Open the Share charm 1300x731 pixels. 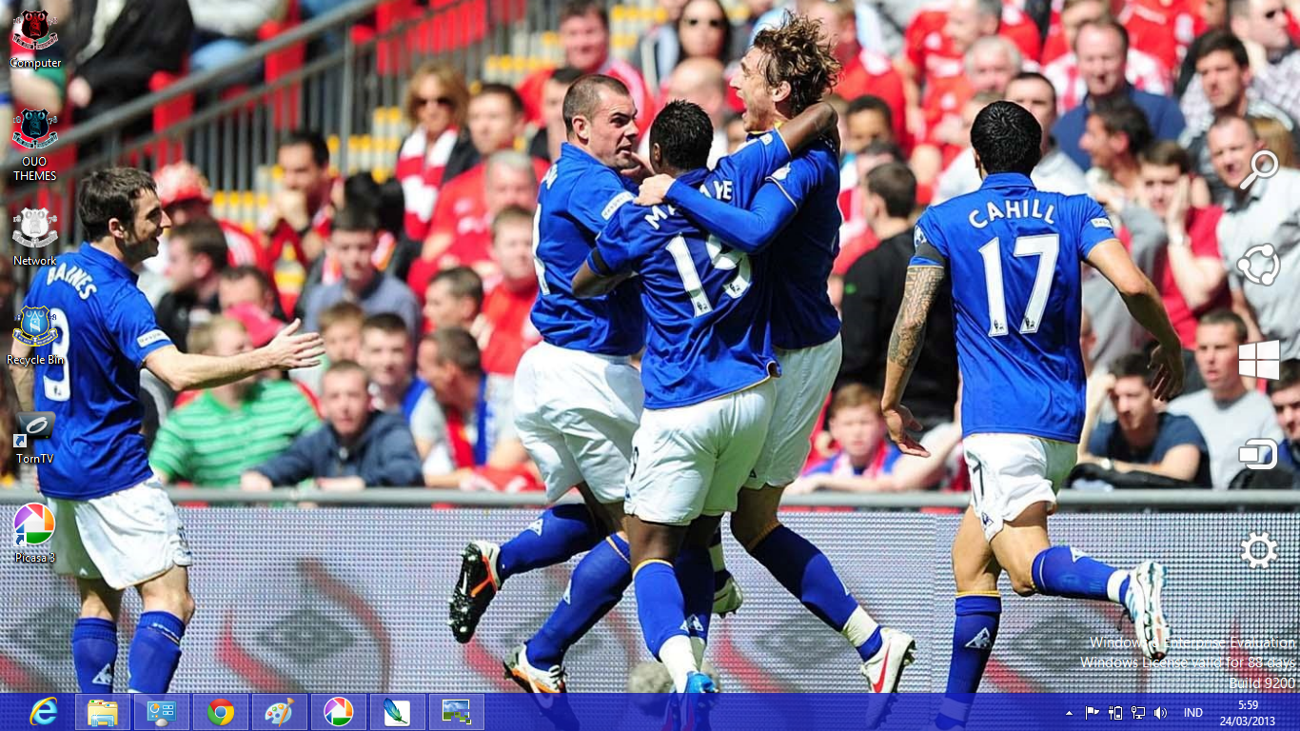[1259, 265]
